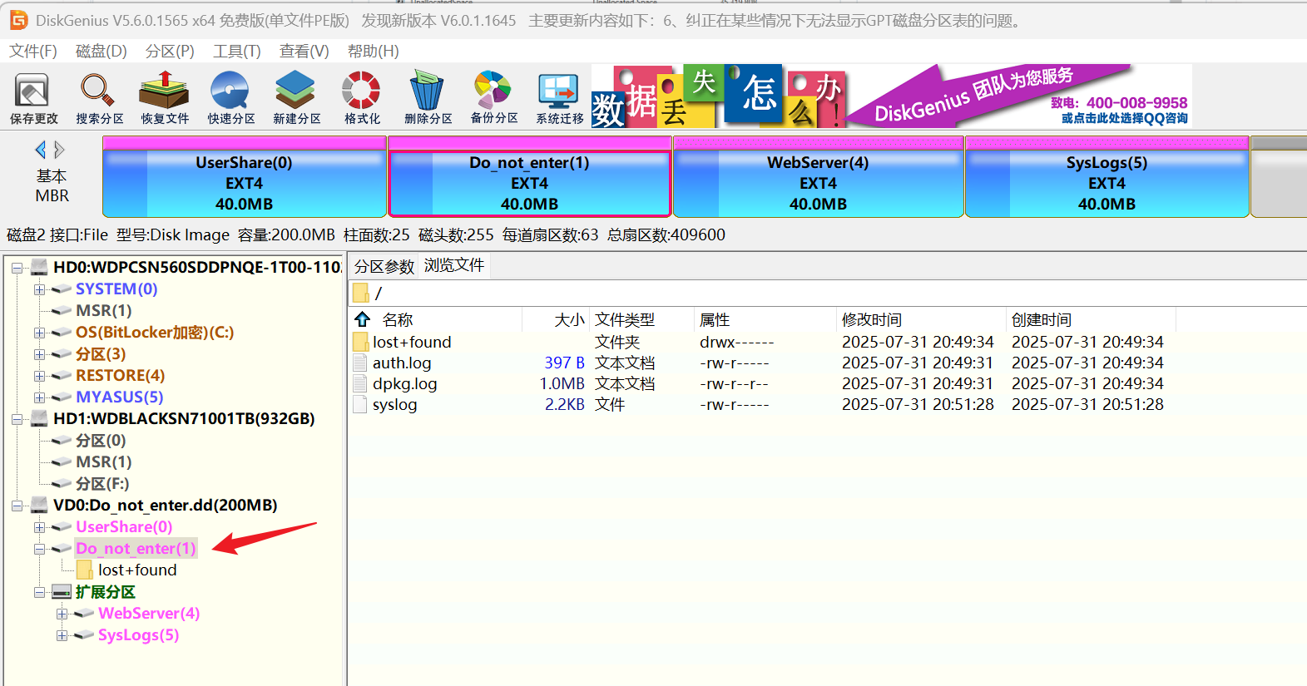Collapse the Do_not_enter(1) tree node
This screenshot has width=1307, height=686.
click(x=39, y=549)
